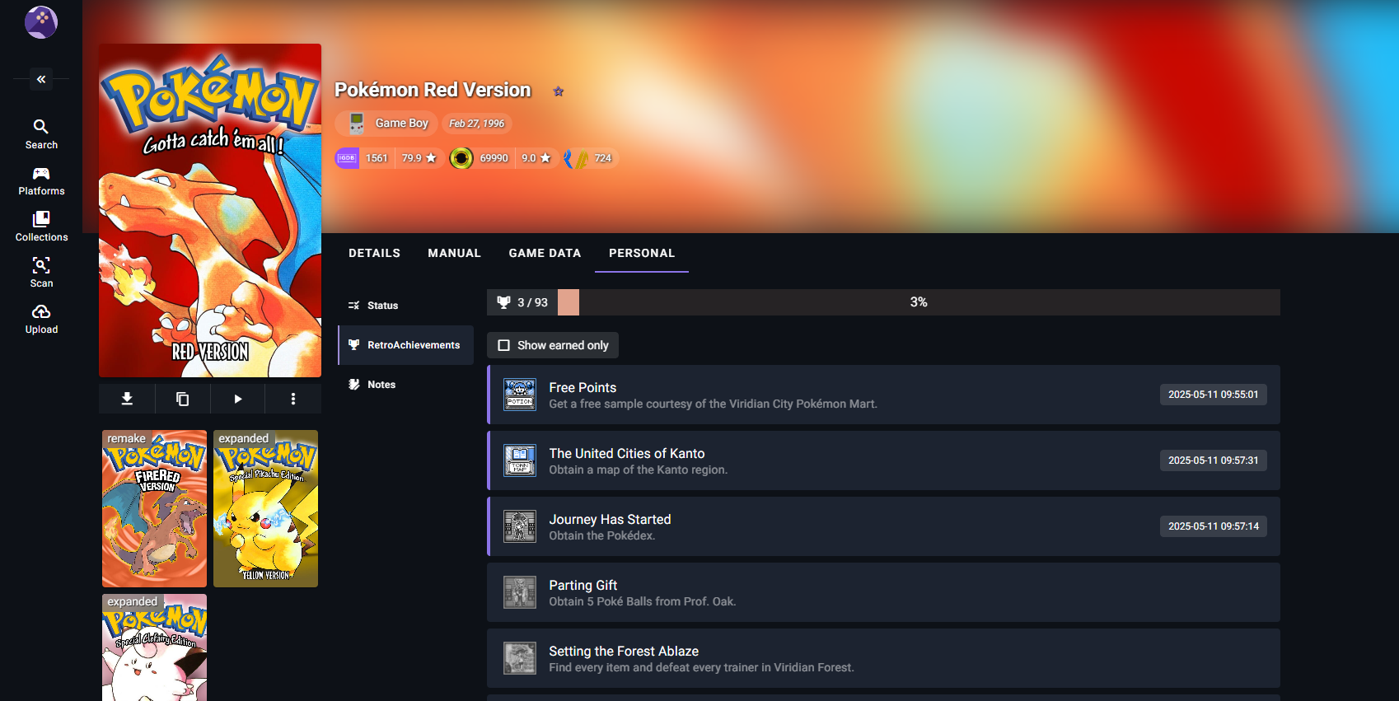Switch to the Details tab
The image size is (1399, 701).
[x=374, y=253]
